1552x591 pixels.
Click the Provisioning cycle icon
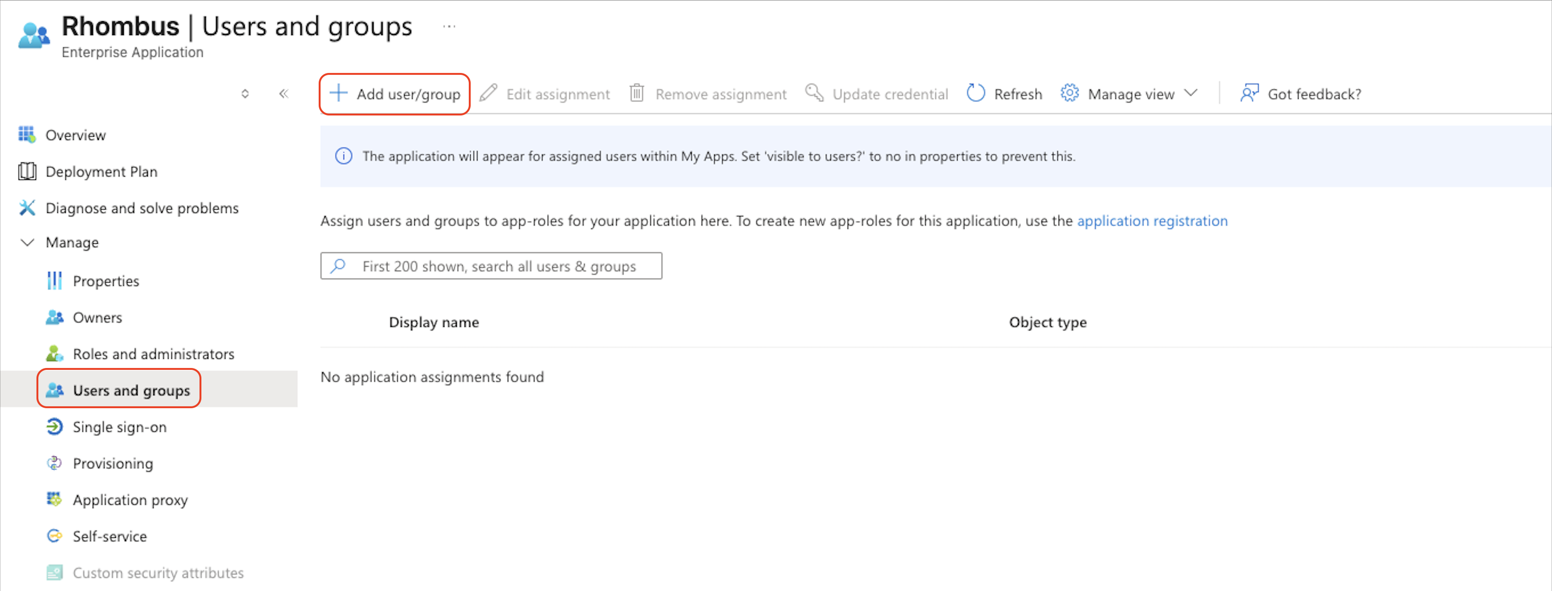point(54,463)
